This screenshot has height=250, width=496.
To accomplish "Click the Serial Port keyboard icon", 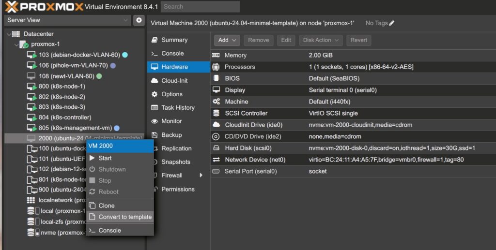I will point(216,171).
